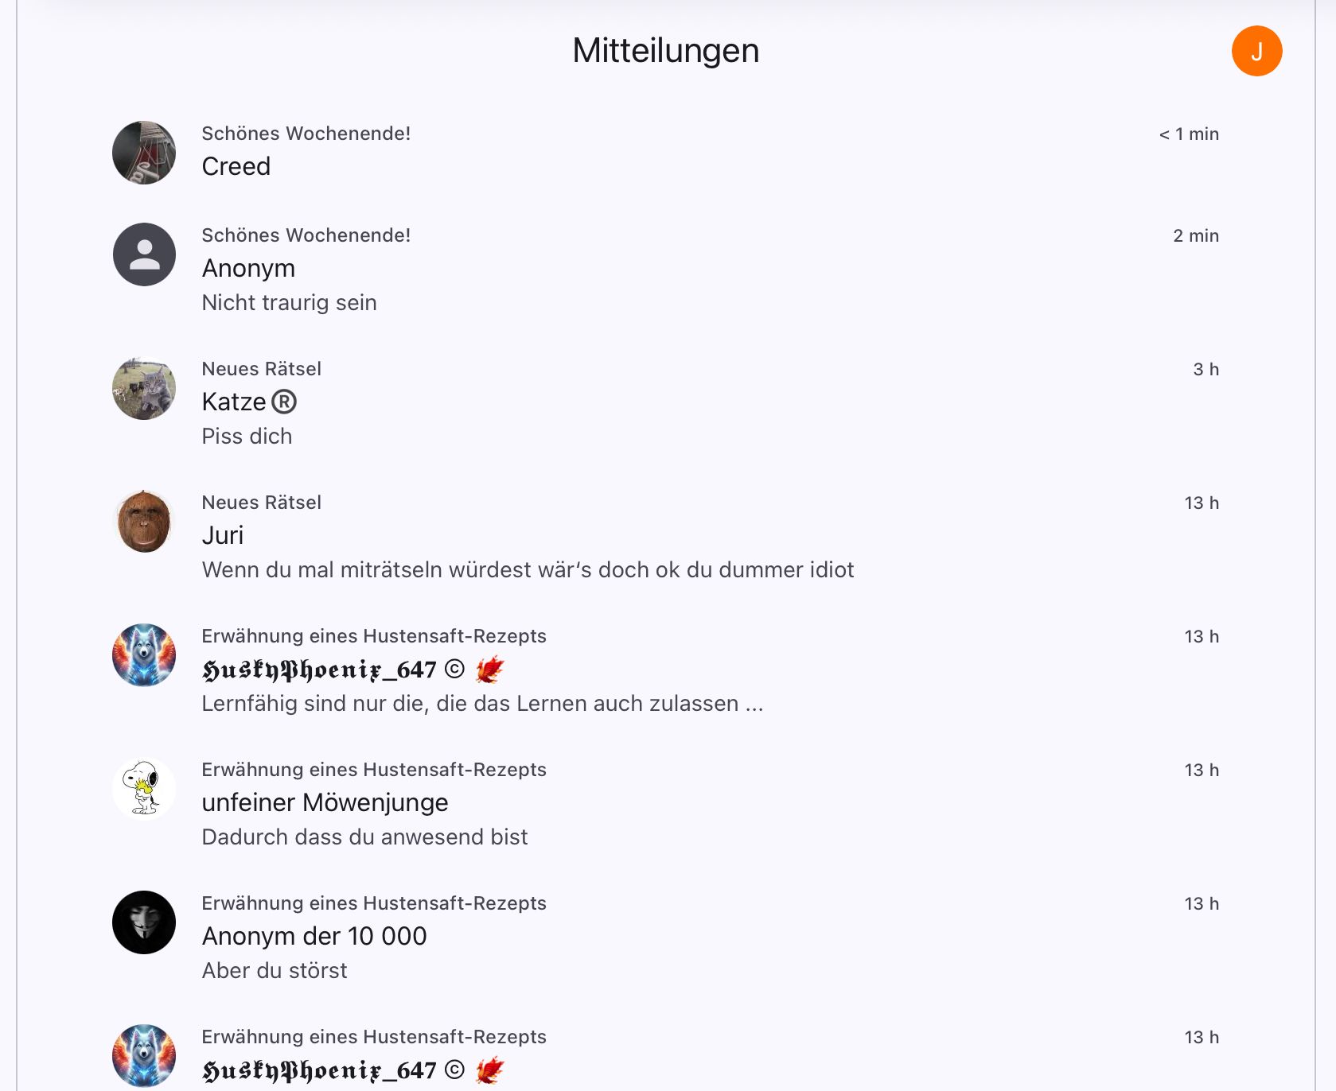
Task: Click first HuskyPhoenix wolf avatar
Action: point(144,655)
